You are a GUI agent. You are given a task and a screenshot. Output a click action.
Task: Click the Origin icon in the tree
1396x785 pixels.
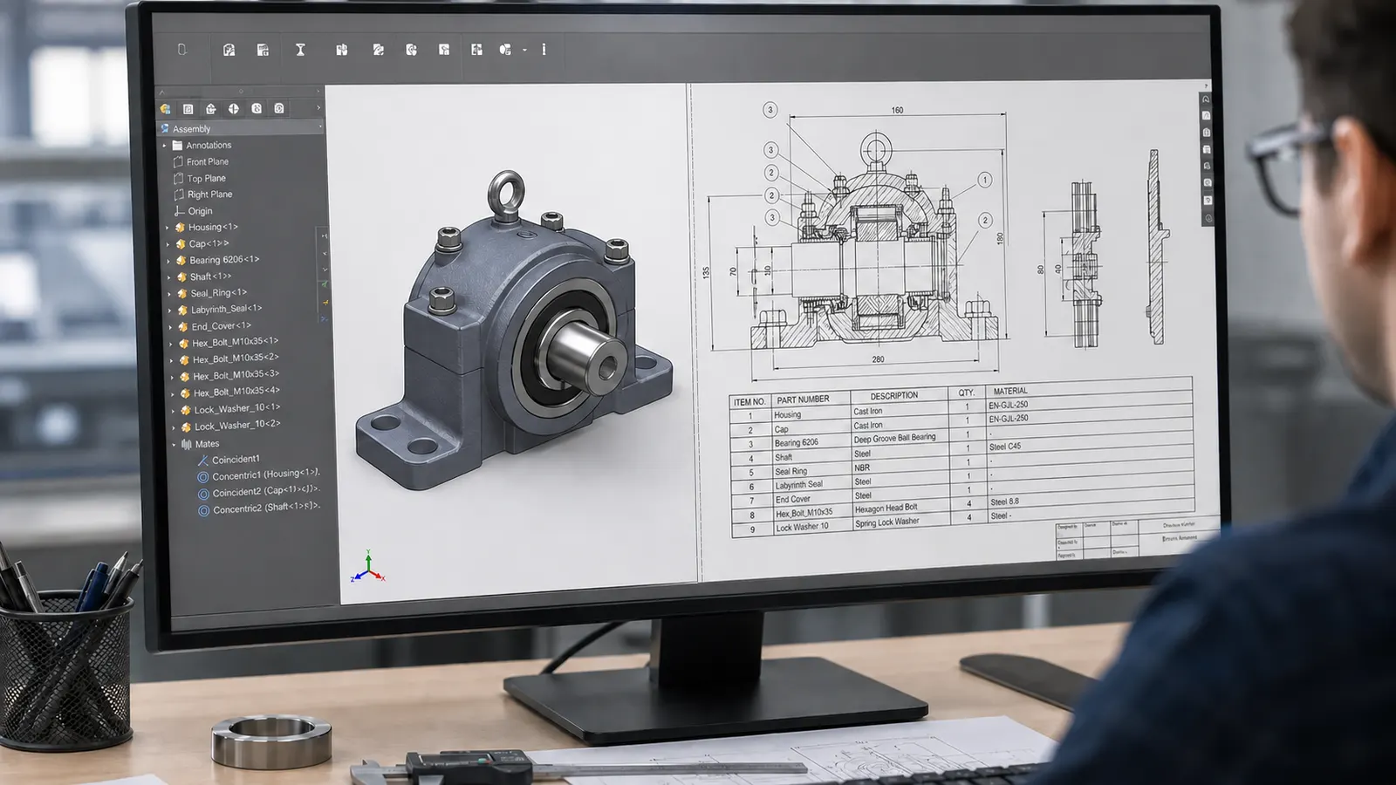180,211
